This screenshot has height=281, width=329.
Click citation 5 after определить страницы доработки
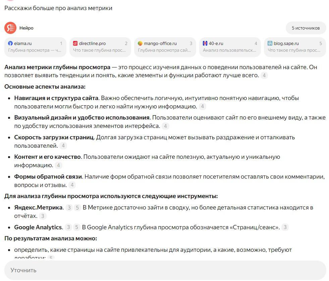pyautogui.click(x=50, y=258)
